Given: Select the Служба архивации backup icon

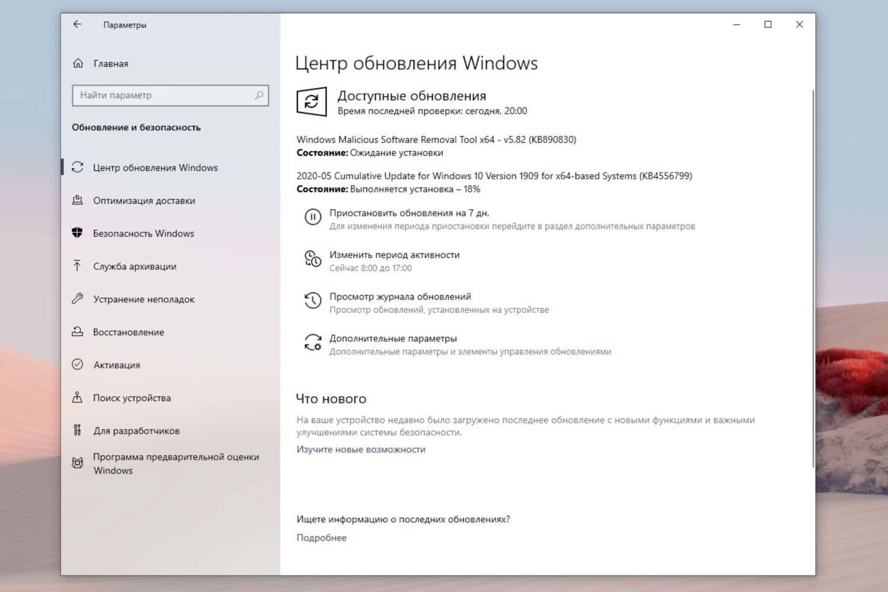Looking at the screenshot, I should click(x=78, y=266).
